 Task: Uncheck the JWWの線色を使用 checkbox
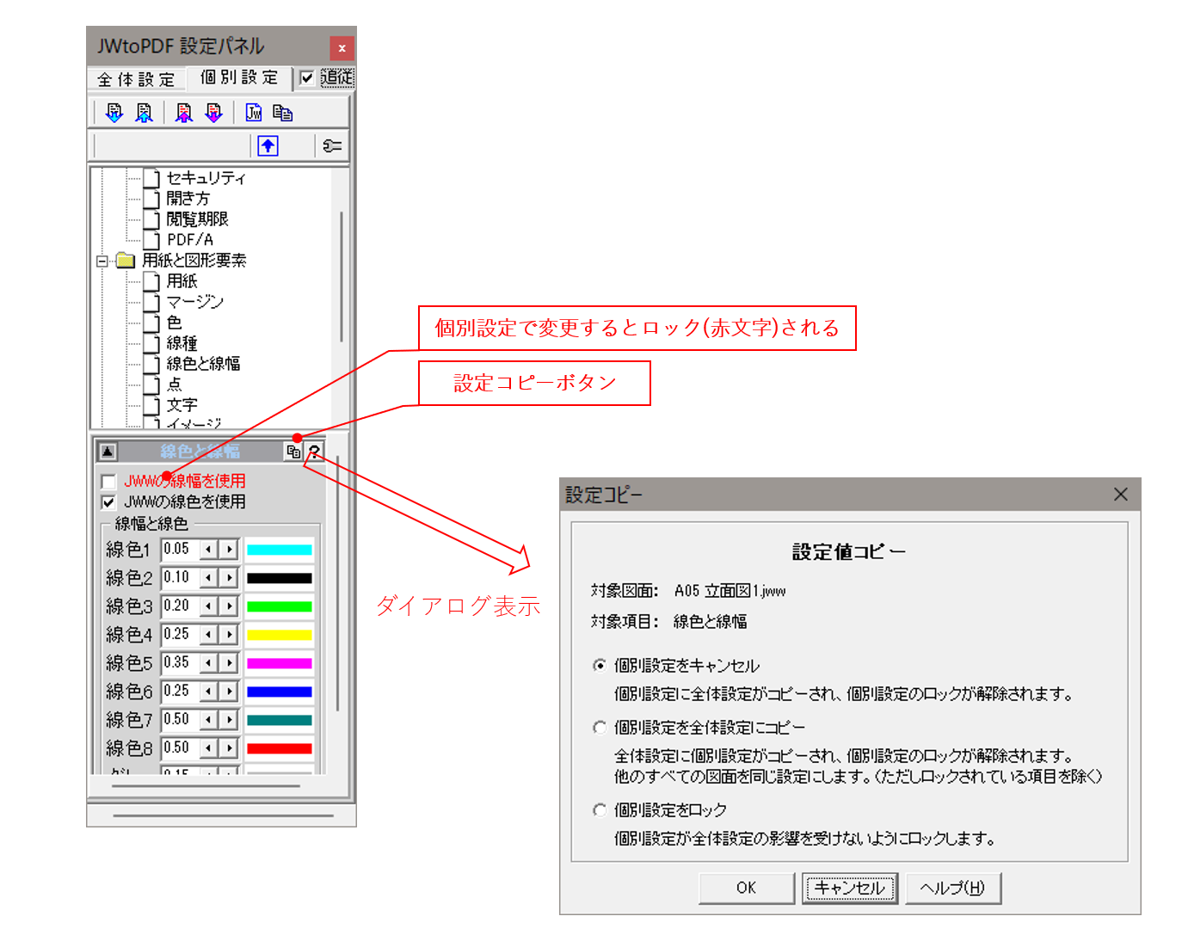[108, 501]
